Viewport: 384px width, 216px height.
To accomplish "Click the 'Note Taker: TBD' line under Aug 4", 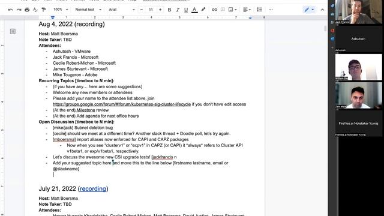I will [x=55, y=40].
